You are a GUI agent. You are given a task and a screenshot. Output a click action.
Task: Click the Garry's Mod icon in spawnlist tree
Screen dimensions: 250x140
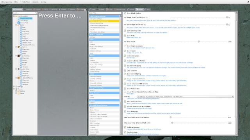tap(18, 23)
